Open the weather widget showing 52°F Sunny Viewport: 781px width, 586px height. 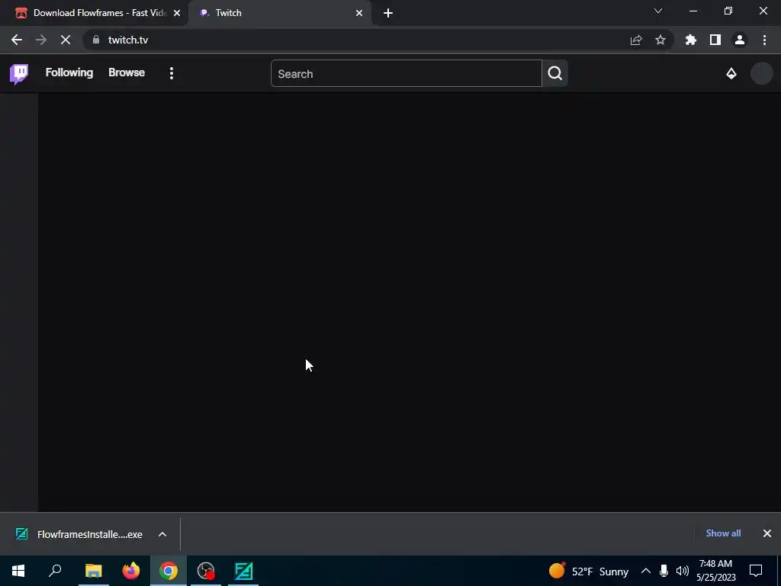(x=588, y=571)
